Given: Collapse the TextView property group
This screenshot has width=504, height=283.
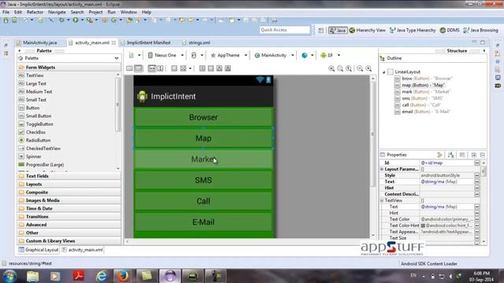Looking at the screenshot, I should pyautogui.click(x=382, y=200).
